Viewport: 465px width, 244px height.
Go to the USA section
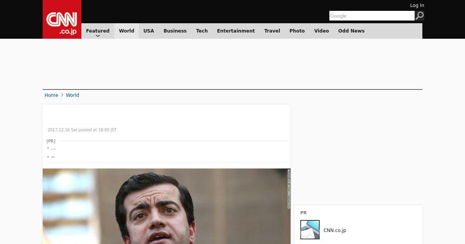click(x=149, y=31)
